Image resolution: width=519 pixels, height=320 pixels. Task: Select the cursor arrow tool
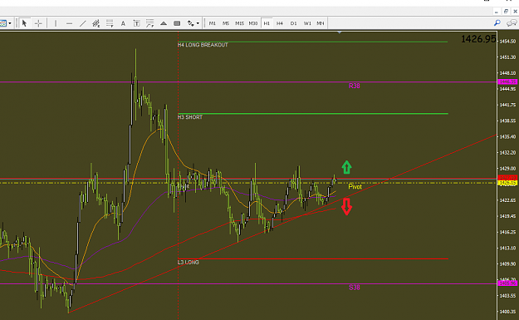[x=24, y=23]
